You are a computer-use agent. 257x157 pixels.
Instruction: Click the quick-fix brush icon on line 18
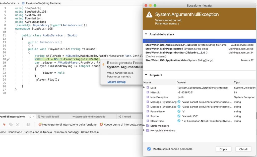[8, 59]
